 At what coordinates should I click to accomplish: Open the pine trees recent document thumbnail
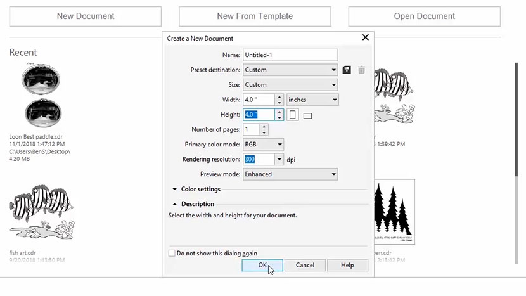(x=394, y=211)
